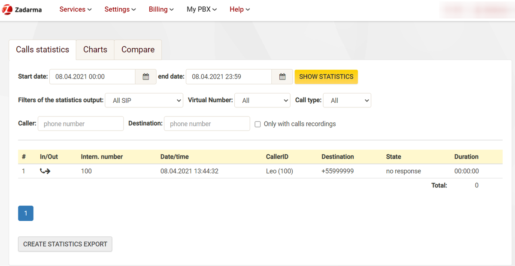Open the Services menu

[x=75, y=9]
